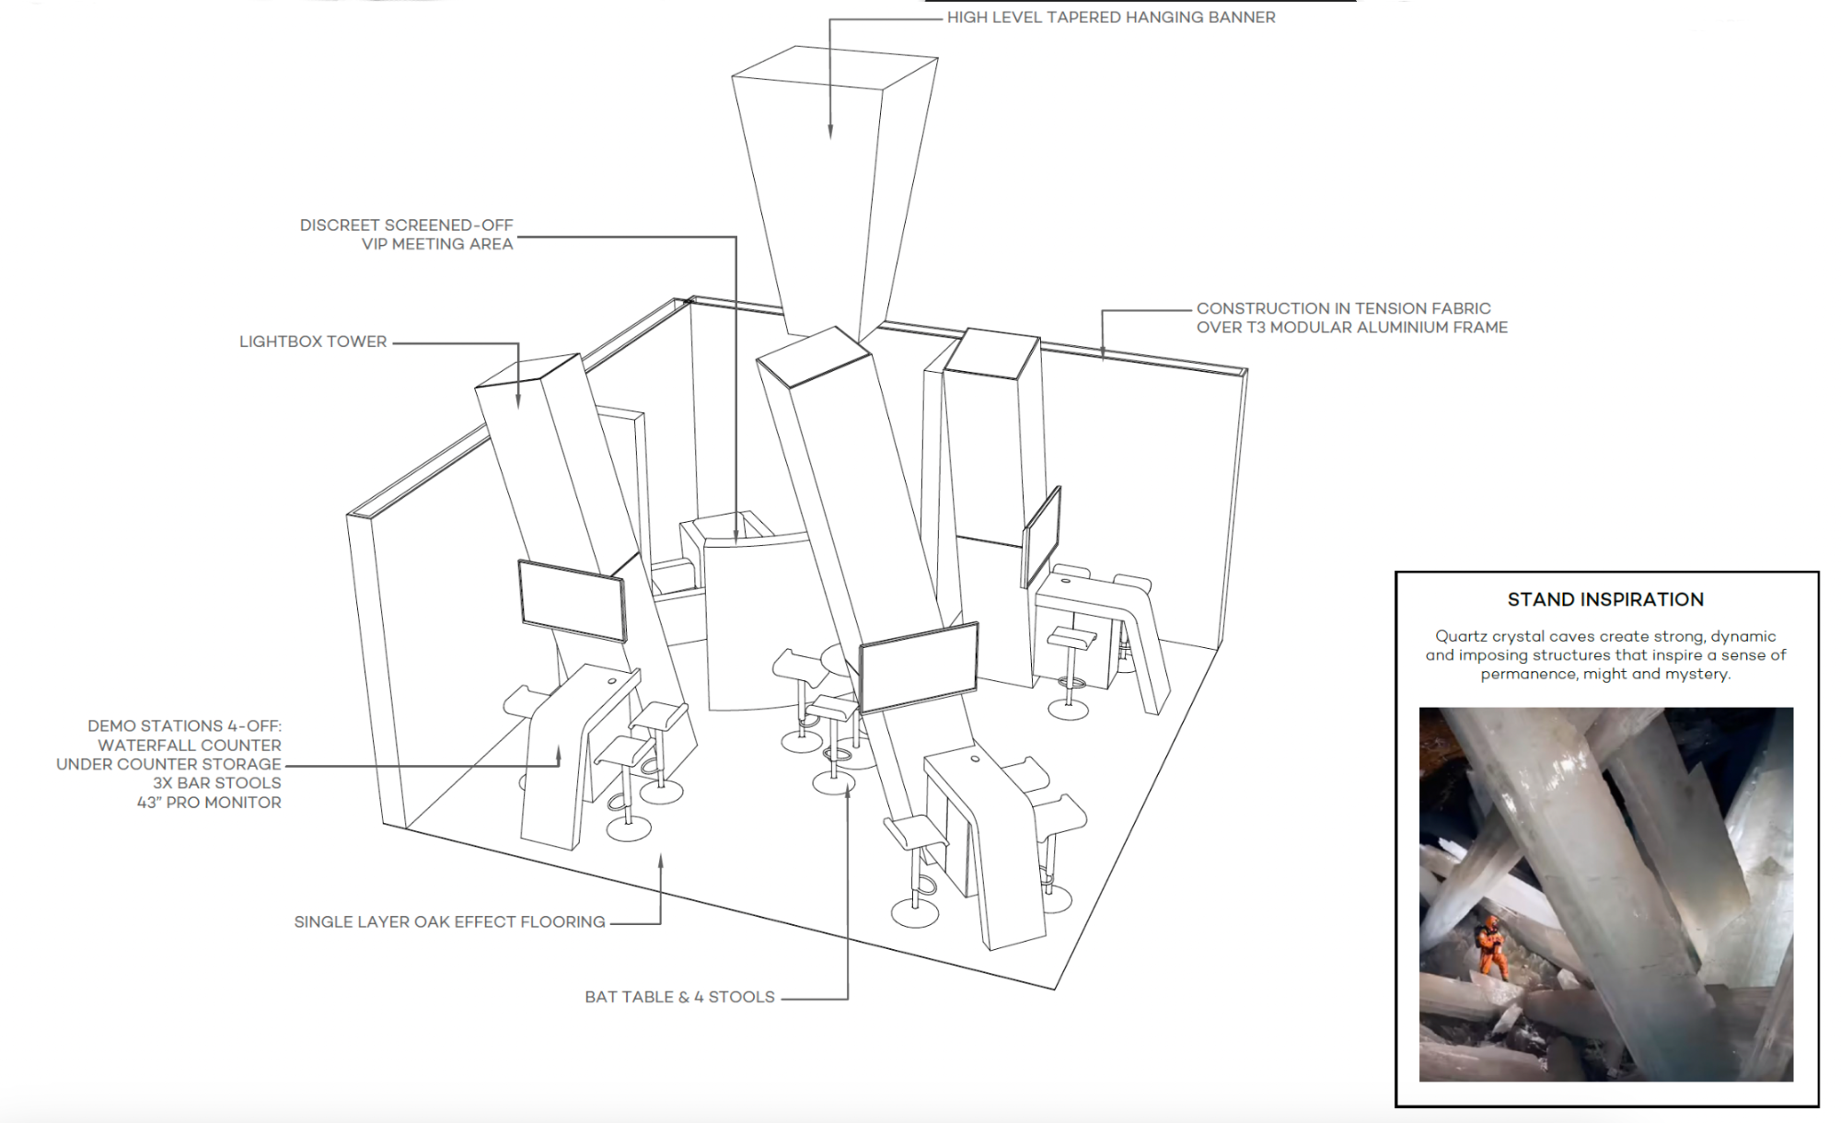Viewport: 1841px width, 1123px height.
Task: Click the 'DEMO STATIONS 4-OFF:' label
Action: 184,726
